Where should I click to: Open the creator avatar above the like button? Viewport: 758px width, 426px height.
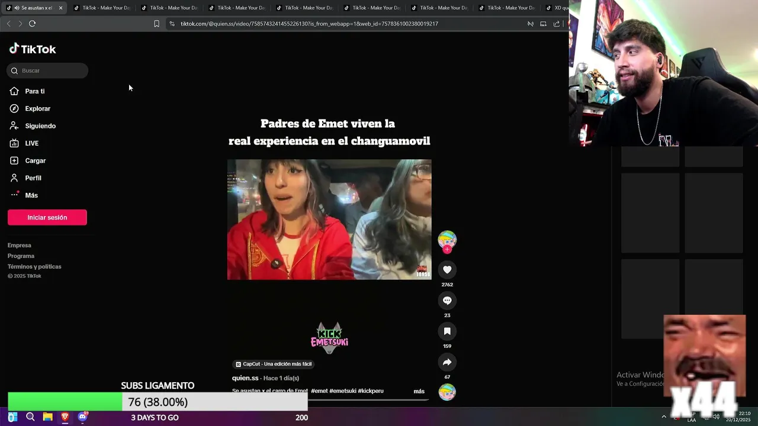pos(447,240)
